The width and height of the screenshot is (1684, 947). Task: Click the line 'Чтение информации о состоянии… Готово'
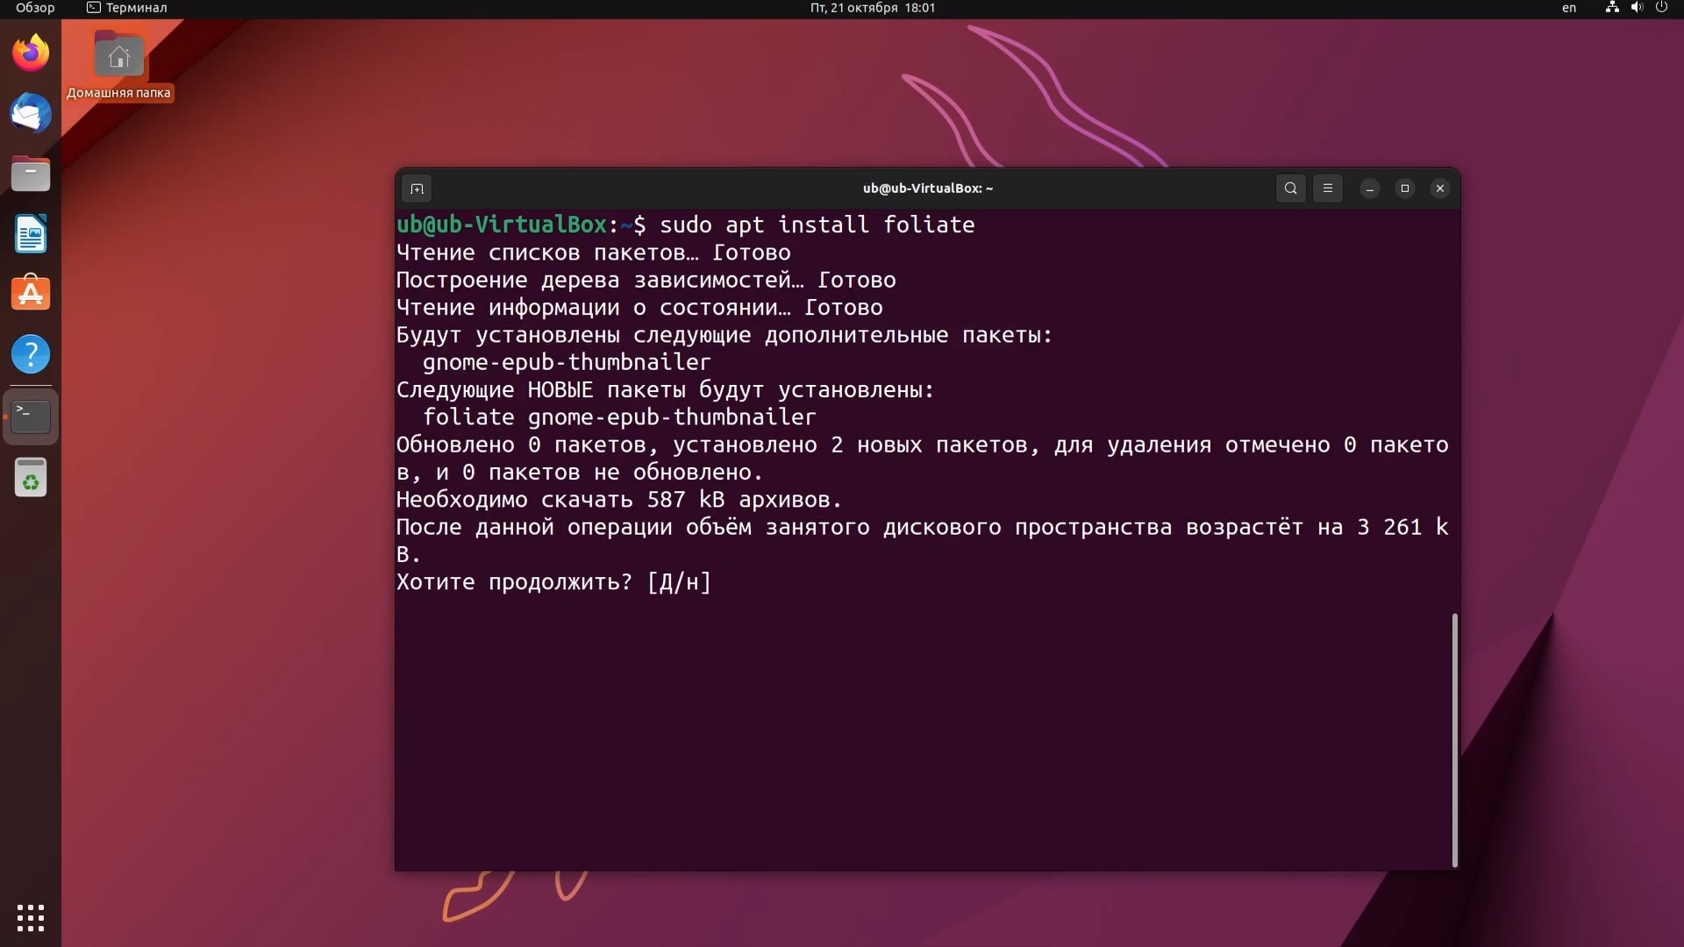pos(639,308)
